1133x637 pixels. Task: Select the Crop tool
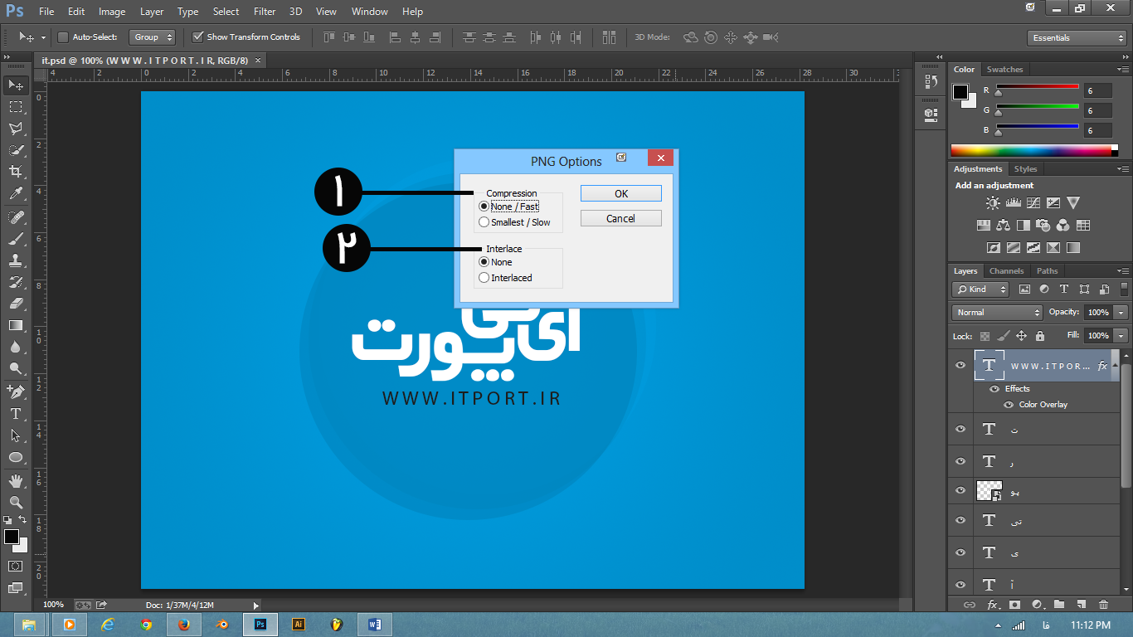pos(16,172)
